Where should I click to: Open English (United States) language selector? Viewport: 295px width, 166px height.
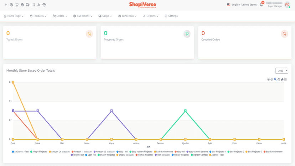point(242,5)
